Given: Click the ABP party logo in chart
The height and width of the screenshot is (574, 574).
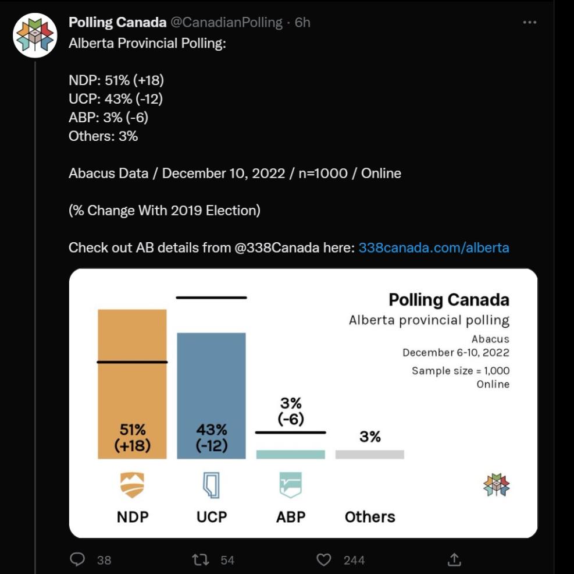Looking at the screenshot, I should point(290,485).
